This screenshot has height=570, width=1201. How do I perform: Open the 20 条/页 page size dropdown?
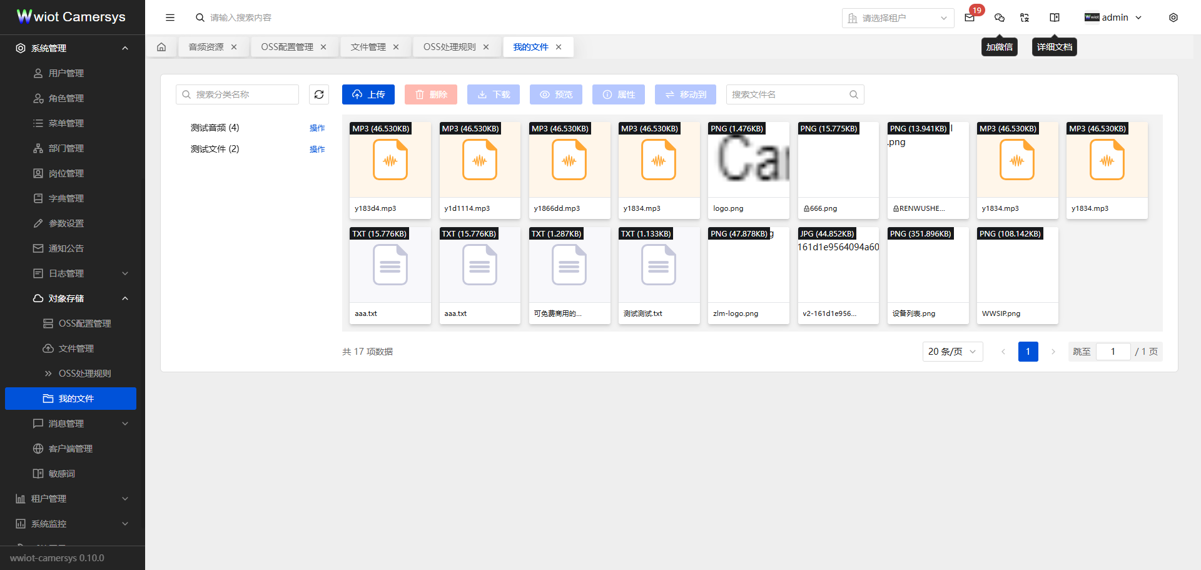(x=952, y=352)
